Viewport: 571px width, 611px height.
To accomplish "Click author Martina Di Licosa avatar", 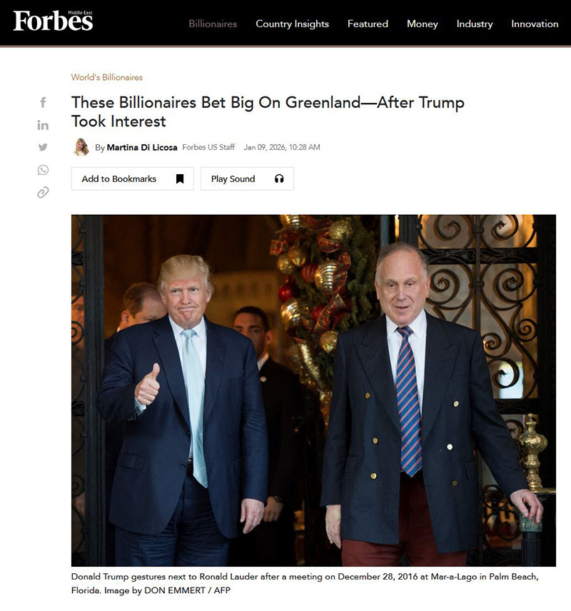I will coord(81,147).
